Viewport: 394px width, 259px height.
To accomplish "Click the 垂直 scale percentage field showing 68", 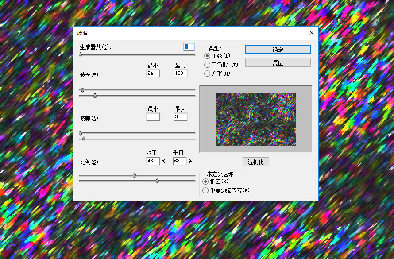I will point(179,161).
